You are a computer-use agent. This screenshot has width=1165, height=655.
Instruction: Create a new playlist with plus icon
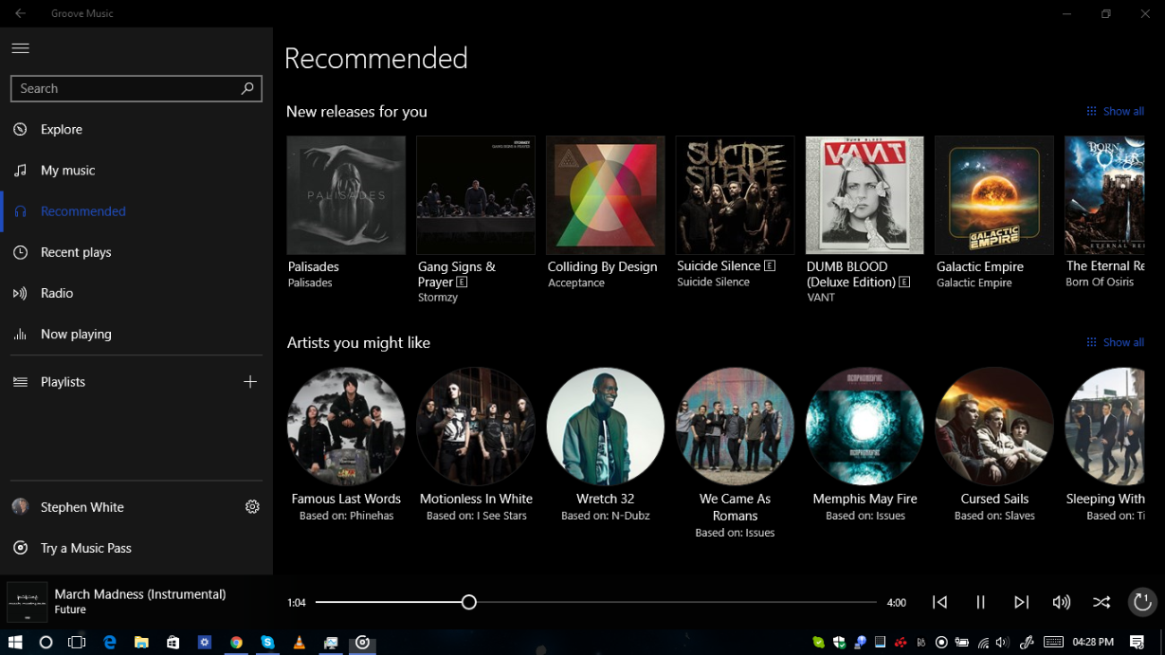click(x=250, y=381)
